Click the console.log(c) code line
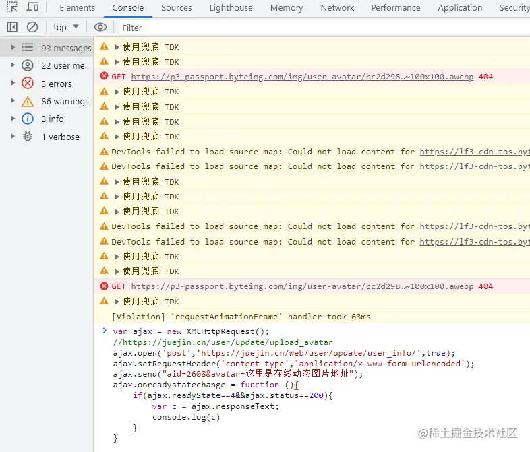The image size is (530, 452). coord(186,417)
